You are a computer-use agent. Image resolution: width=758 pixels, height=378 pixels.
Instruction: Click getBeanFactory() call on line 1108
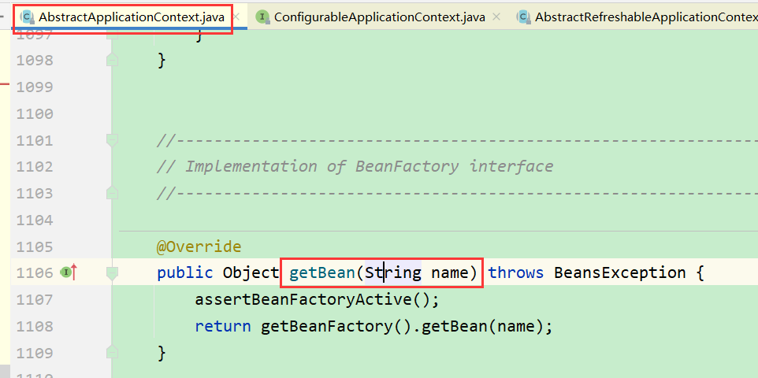(336, 326)
